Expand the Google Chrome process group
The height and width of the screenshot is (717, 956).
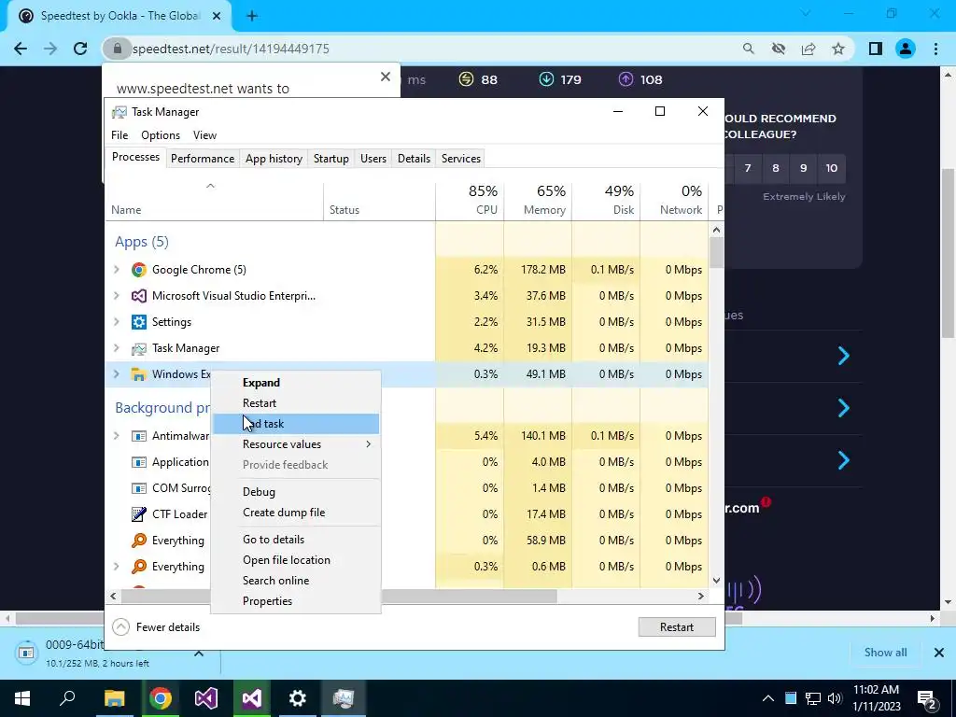click(117, 270)
